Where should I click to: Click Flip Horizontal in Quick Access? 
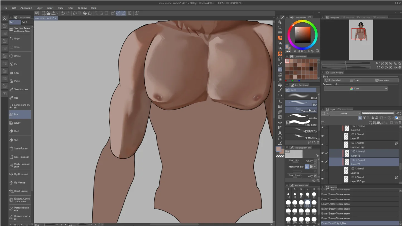click(x=20, y=174)
